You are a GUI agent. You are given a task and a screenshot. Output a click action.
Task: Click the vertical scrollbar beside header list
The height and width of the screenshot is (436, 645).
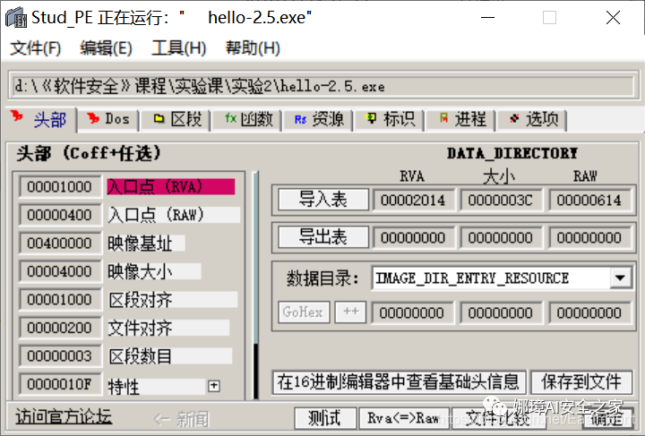256,286
